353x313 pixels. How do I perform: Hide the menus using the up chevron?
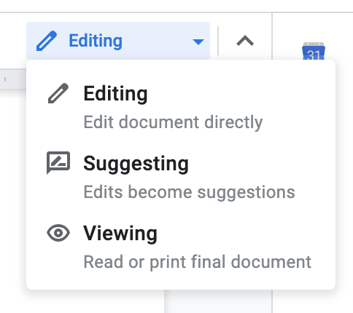click(x=245, y=41)
